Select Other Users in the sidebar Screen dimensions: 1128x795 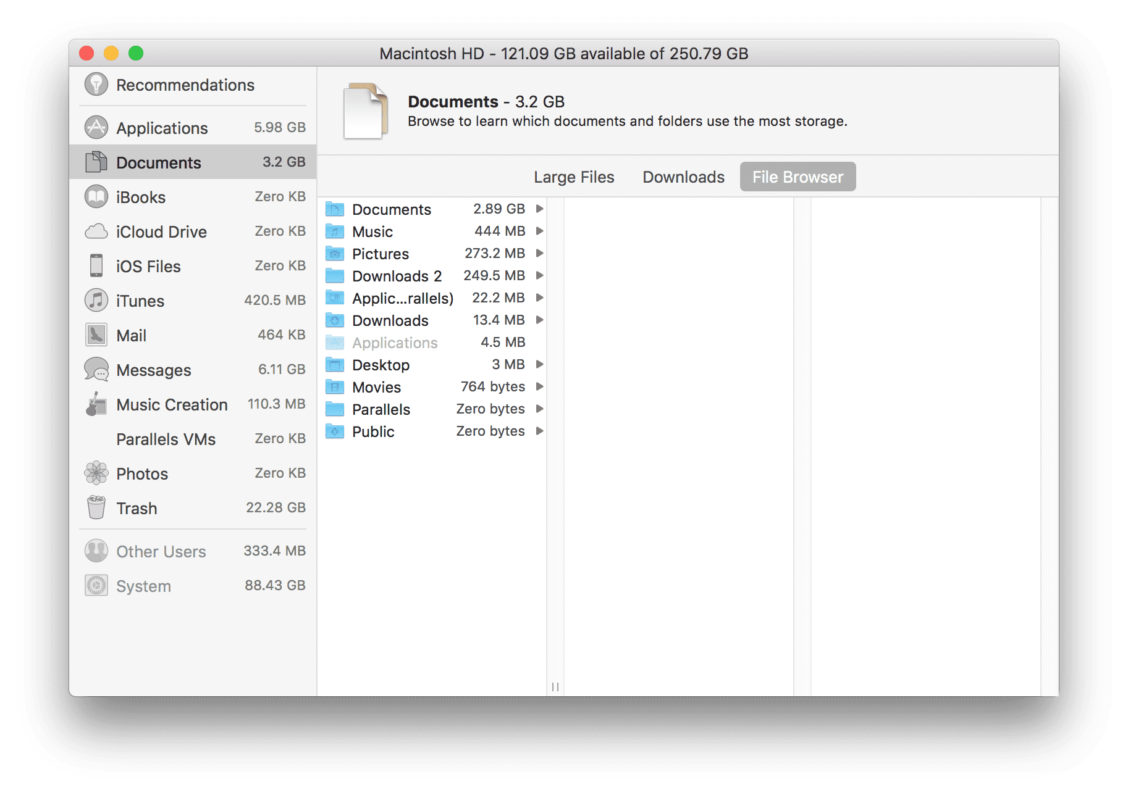160,551
